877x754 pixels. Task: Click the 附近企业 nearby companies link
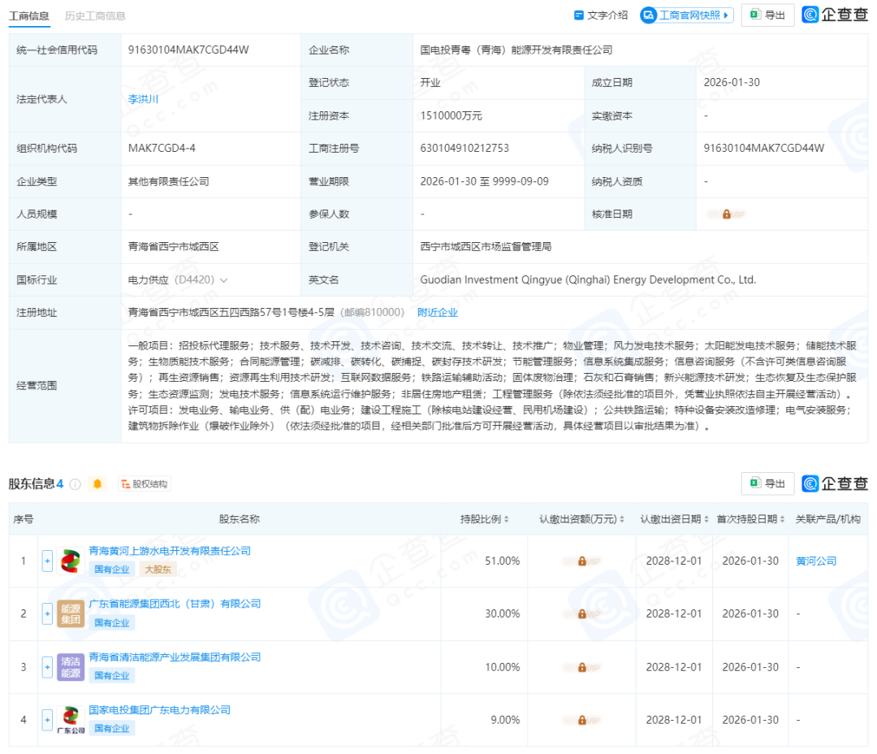click(438, 312)
